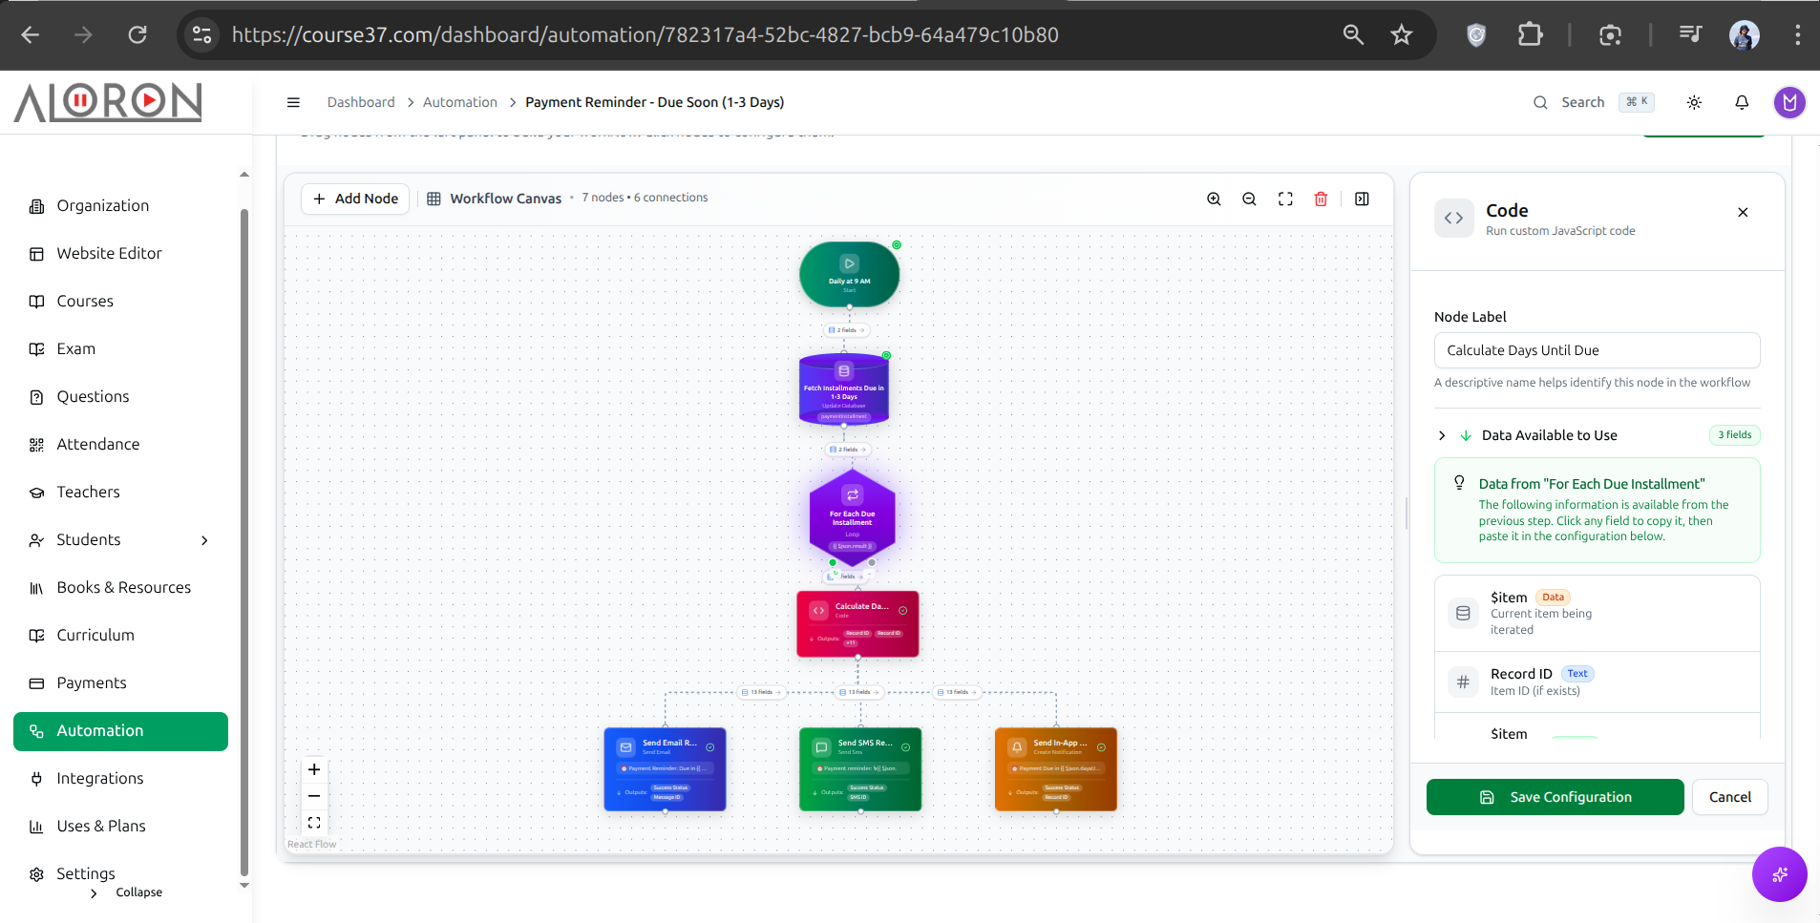Click the zoom out magnifier icon on canvas toolbar
Viewport: 1820px width, 923px height.
(x=1249, y=199)
